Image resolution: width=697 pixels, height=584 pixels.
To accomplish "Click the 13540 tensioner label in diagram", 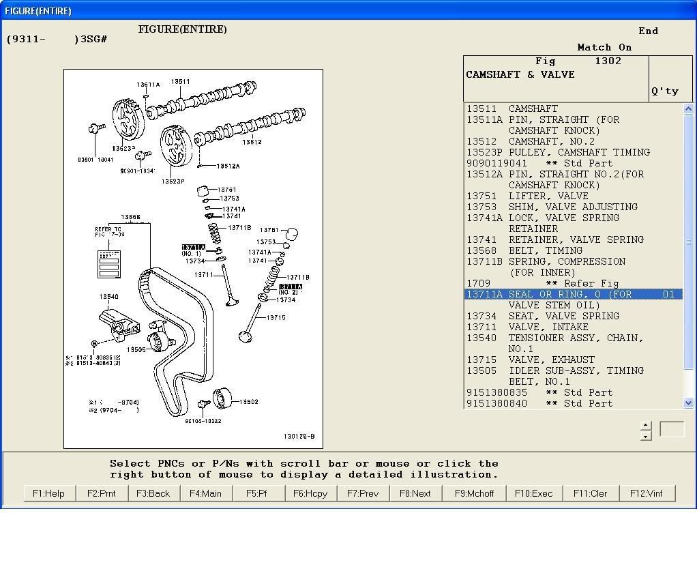I will 108,297.
